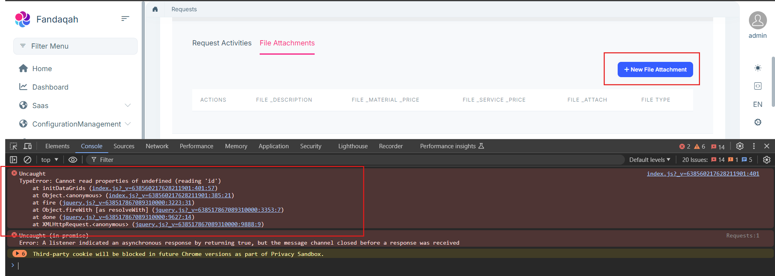Open the Sources DevTools tab
Image resolution: width=775 pixels, height=276 pixels.
click(124, 146)
